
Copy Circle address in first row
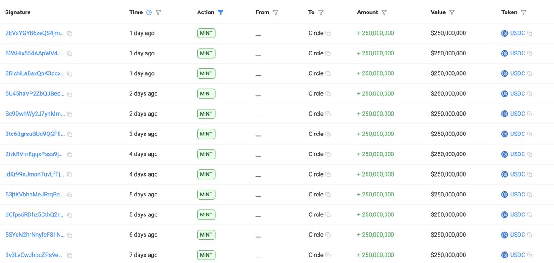coord(328,34)
